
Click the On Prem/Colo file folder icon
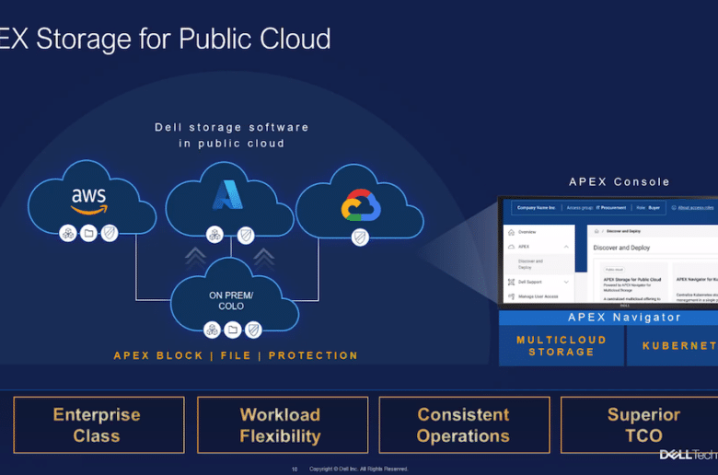(x=233, y=330)
